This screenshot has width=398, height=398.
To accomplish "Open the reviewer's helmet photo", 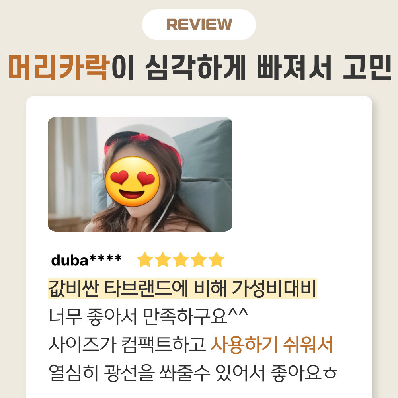I will click(x=140, y=174).
